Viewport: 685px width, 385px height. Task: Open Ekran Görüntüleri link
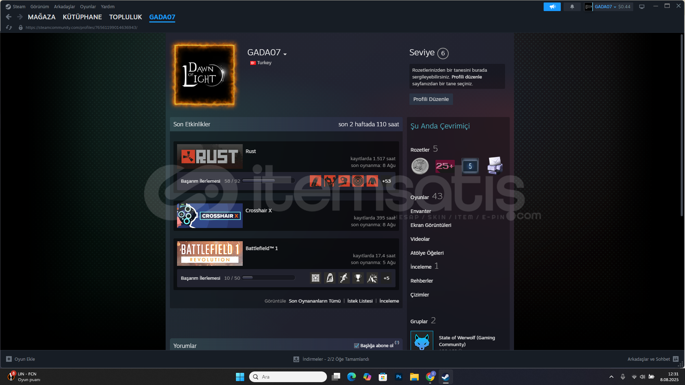pyautogui.click(x=431, y=225)
